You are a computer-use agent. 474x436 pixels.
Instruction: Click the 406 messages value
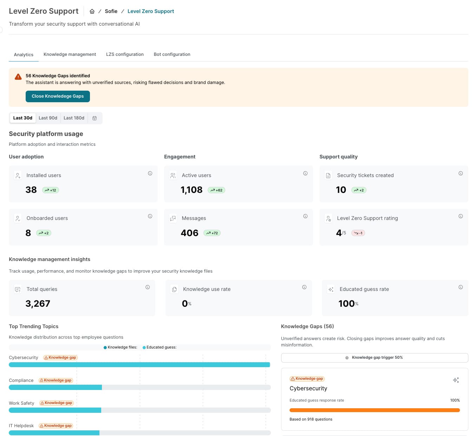(x=190, y=233)
